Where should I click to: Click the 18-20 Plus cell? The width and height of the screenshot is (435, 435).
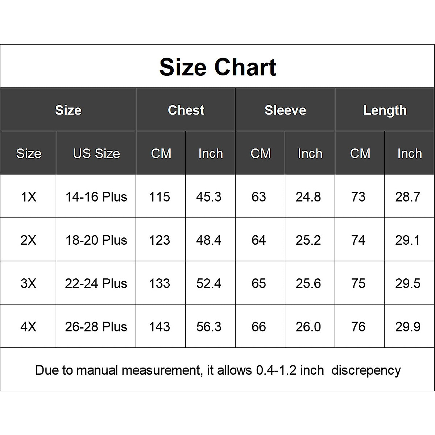[x=96, y=240]
